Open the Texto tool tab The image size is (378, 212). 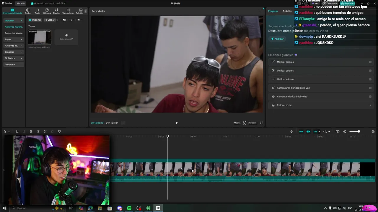click(x=37, y=11)
